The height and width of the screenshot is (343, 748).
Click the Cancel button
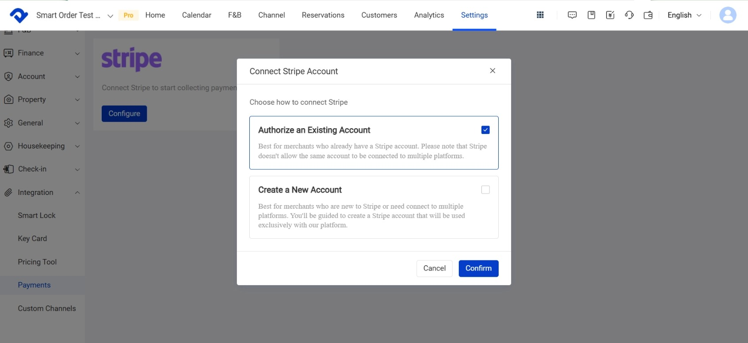tap(435, 268)
